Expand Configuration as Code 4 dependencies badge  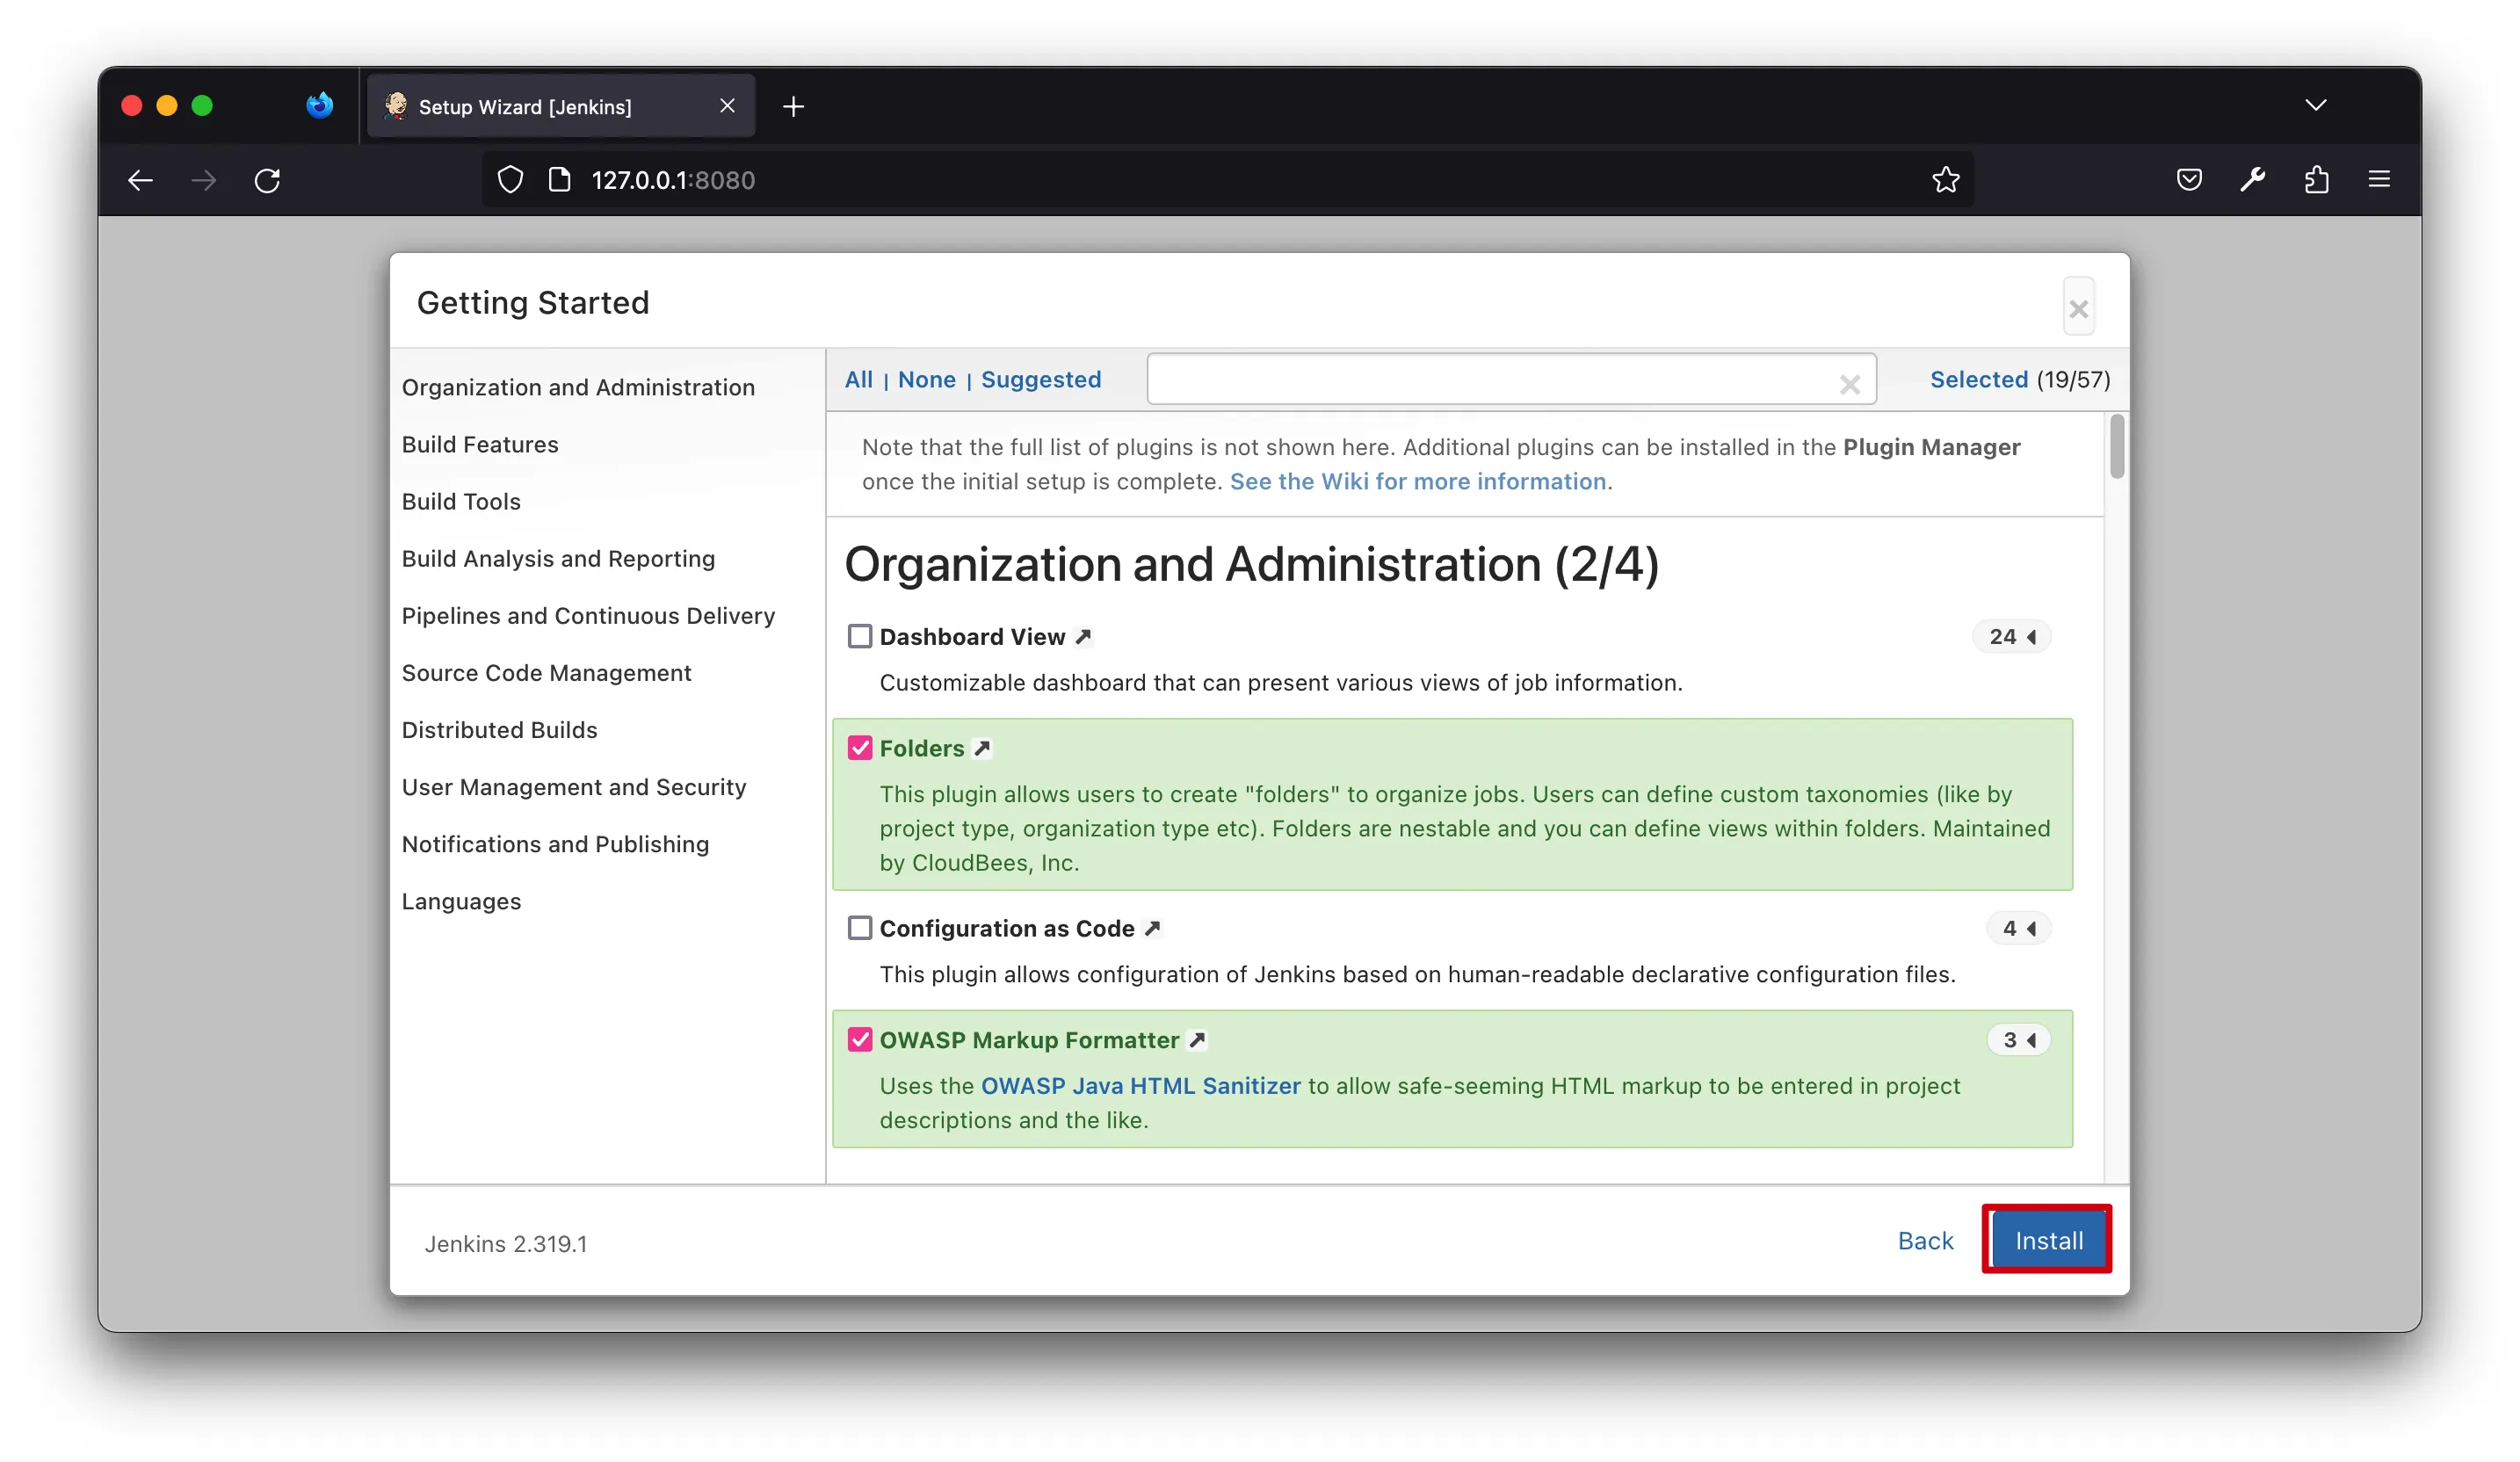2019,929
